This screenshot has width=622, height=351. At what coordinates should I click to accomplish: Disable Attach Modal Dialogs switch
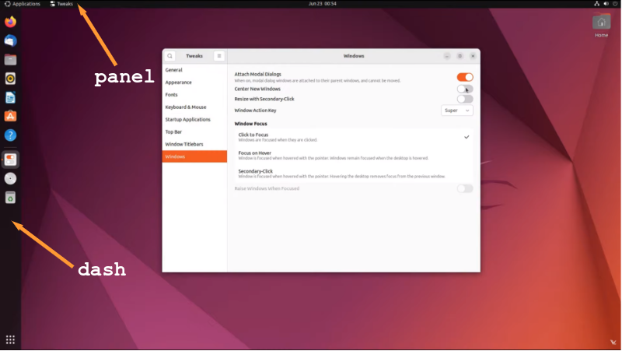tap(465, 77)
